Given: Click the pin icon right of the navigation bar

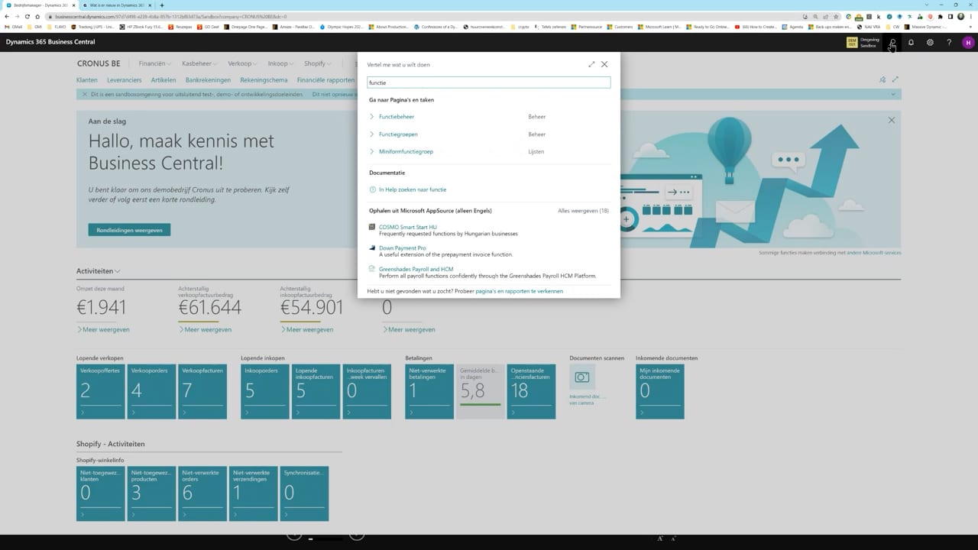Looking at the screenshot, I should [882, 79].
